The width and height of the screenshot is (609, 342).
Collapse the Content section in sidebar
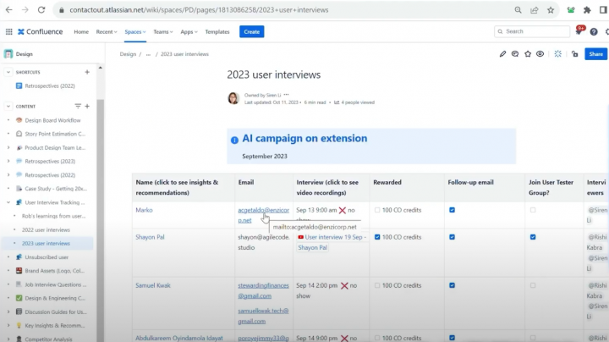pyautogui.click(x=8, y=106)
